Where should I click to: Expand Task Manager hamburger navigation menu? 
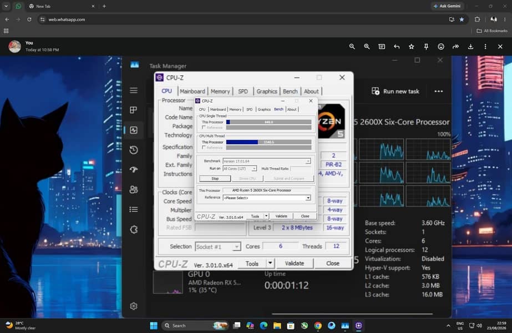[x=134, y=90]
